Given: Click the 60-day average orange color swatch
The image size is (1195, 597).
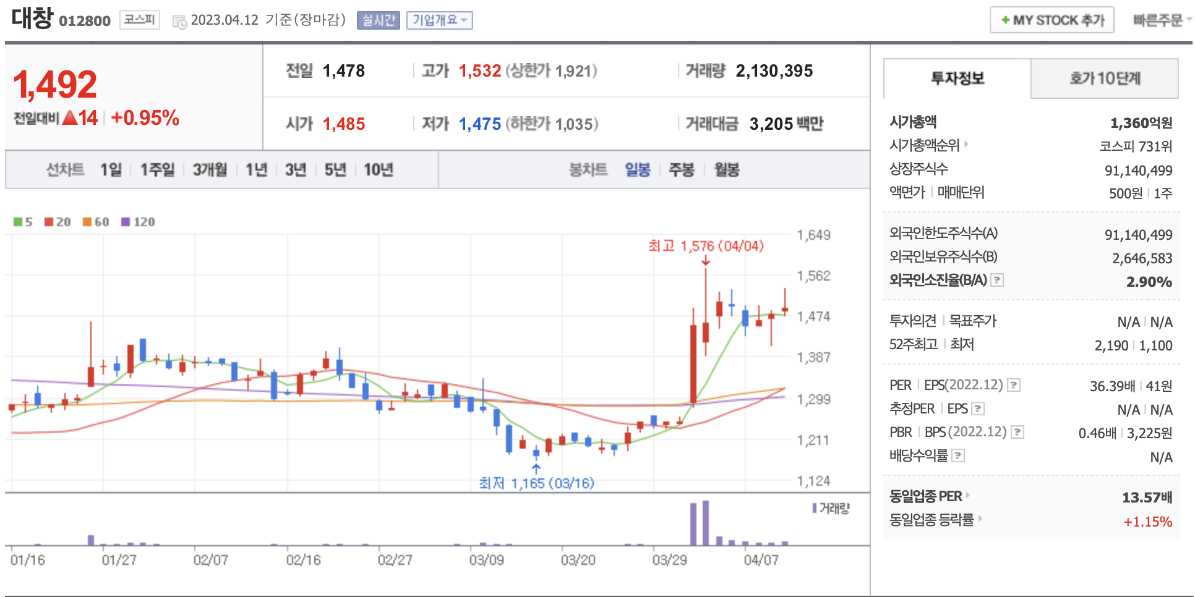Looking at the screenshot, I should coord(87,222).
